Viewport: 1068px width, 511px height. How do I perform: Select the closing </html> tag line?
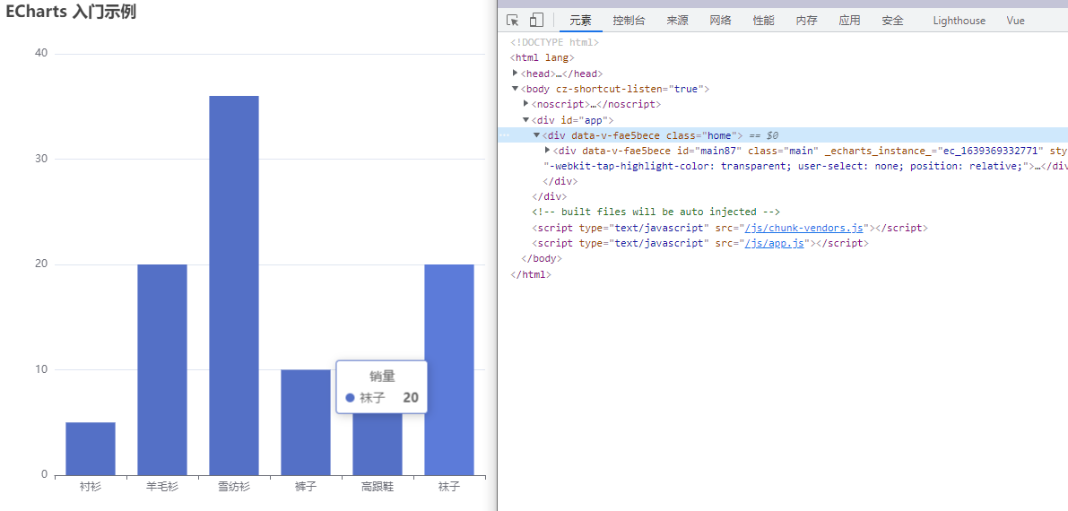(531, 274)
